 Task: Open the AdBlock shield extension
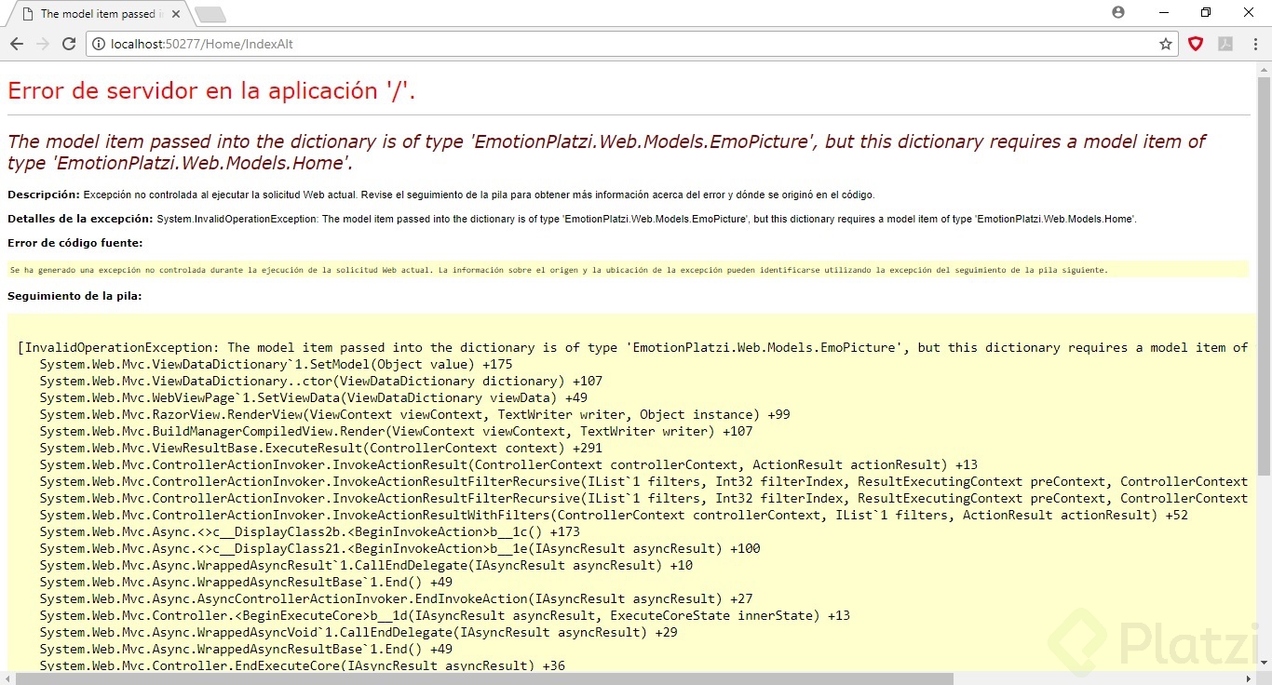click(1196, 43)
